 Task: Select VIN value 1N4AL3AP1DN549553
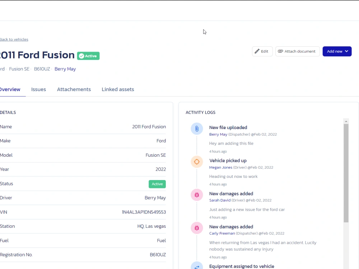[144, 212]
